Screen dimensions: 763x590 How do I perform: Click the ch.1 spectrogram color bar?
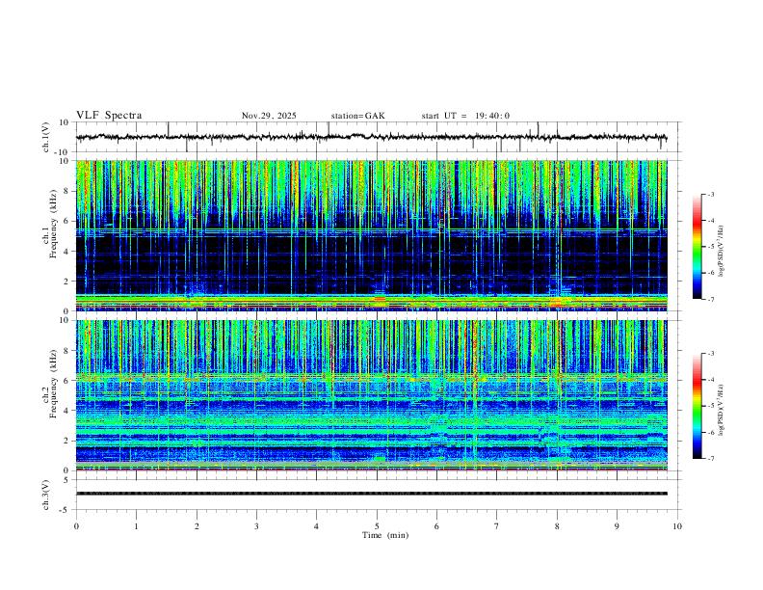[697, 247]
